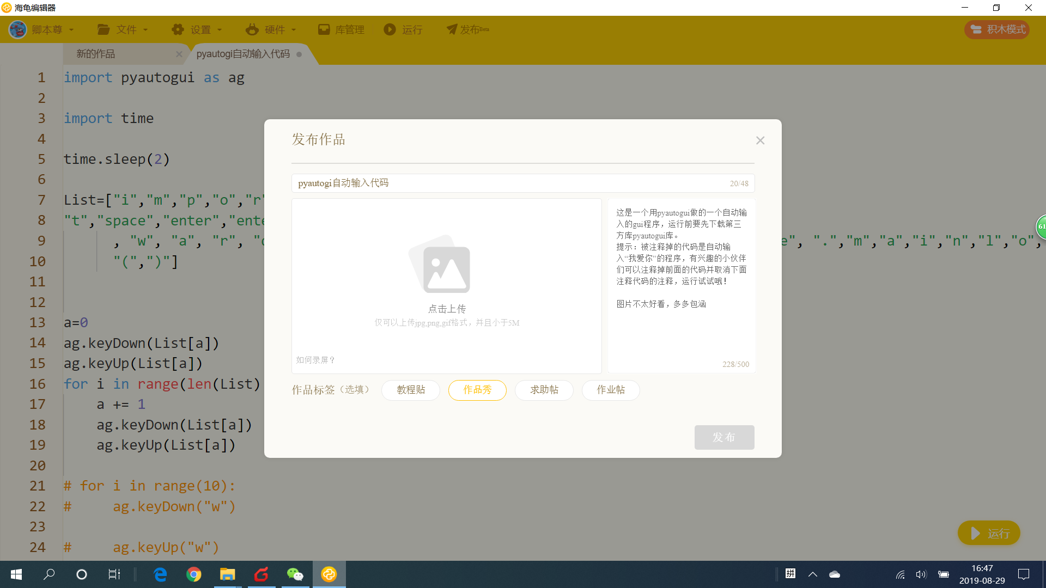The width and height of the screenshot is (1046, 588).
Task: Select the 求助帖 tag
Action: 544,390
